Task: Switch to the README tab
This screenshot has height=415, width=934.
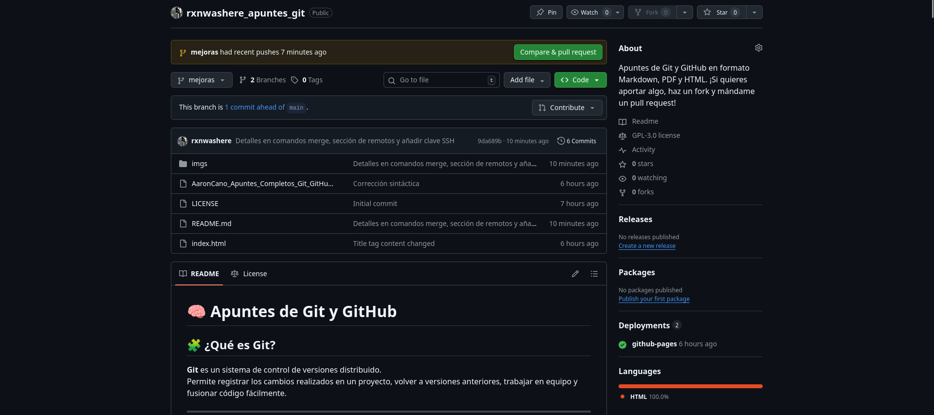Action: click(x=199, y=274)
